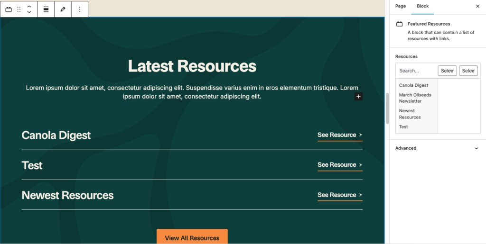Switch to the Block tab
The width and height of the screenshot is (486, 244).
tap(422, 6)
